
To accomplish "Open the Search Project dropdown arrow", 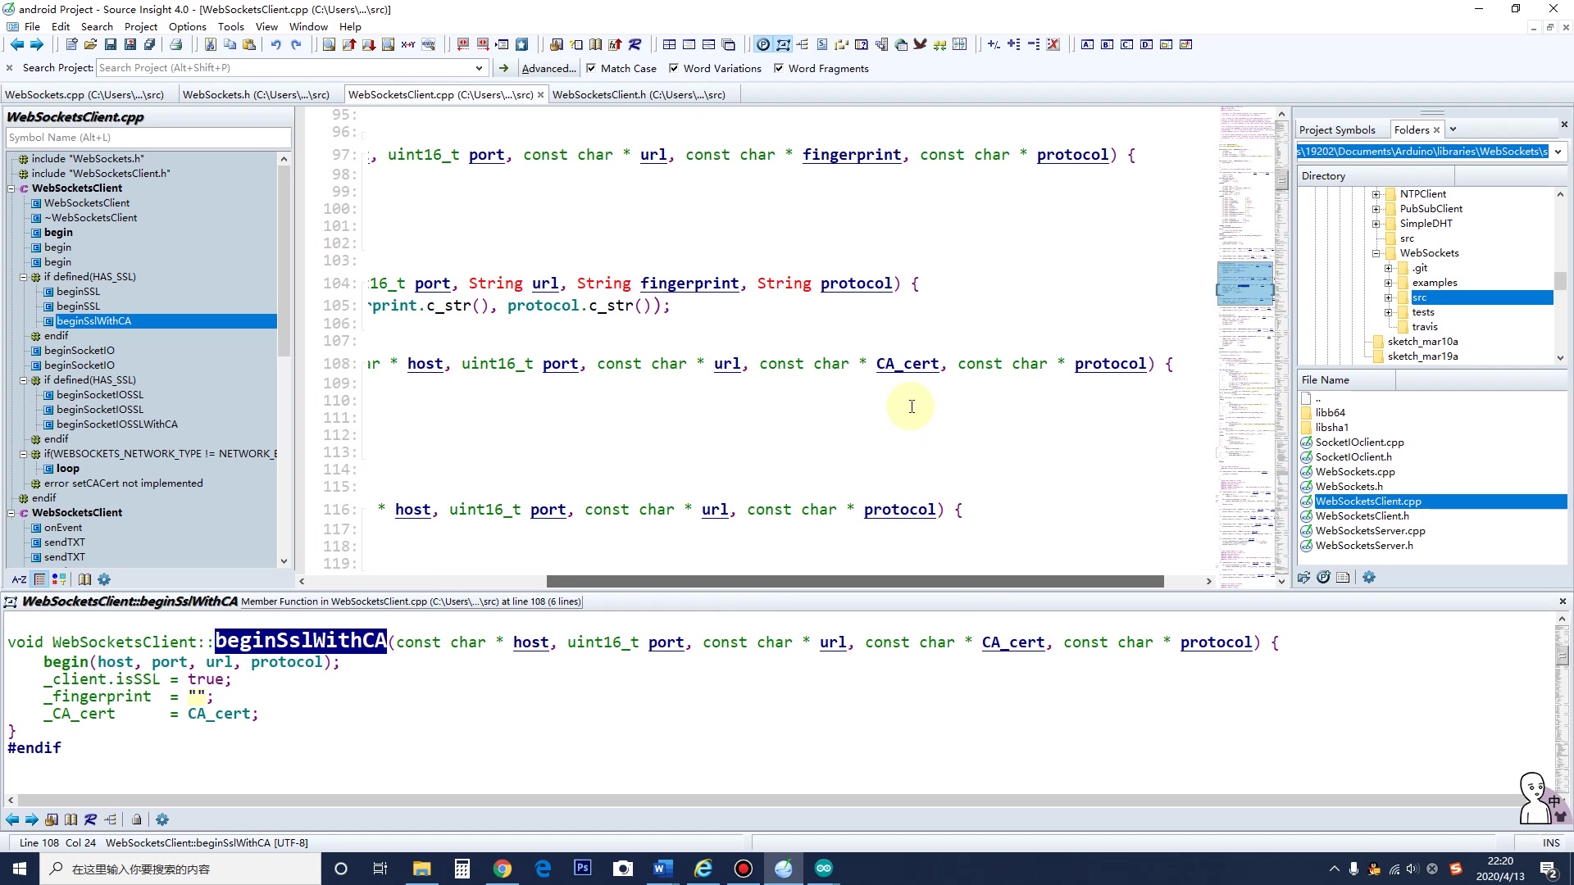I will (479, 69).
